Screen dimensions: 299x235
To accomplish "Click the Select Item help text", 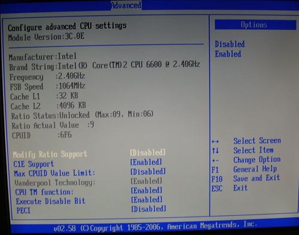I will 254,150.
